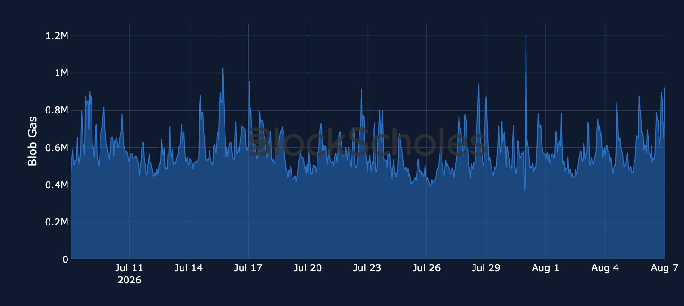This screenshot has height=306, width=684.
Task: Click the Aug 1 x-axis label
Action: 545,268
